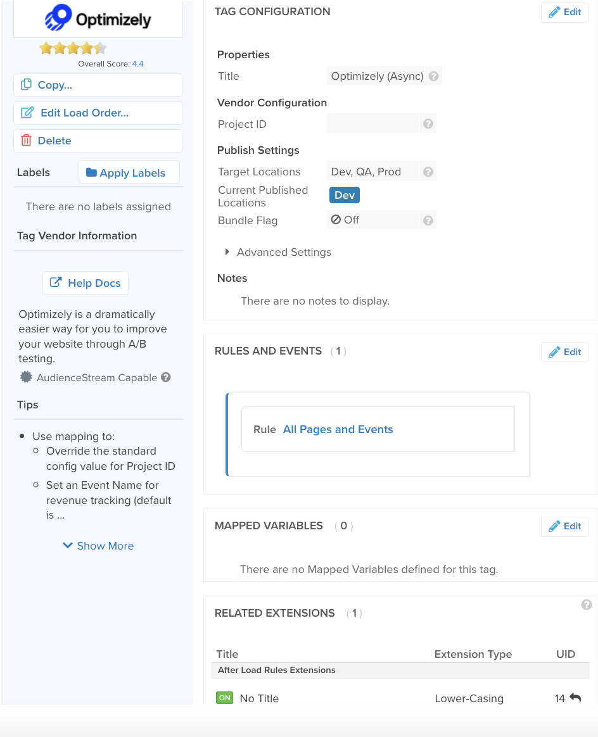Open the Help Docs link
This screenshot has height=737, width=598.
coord(86,283)
